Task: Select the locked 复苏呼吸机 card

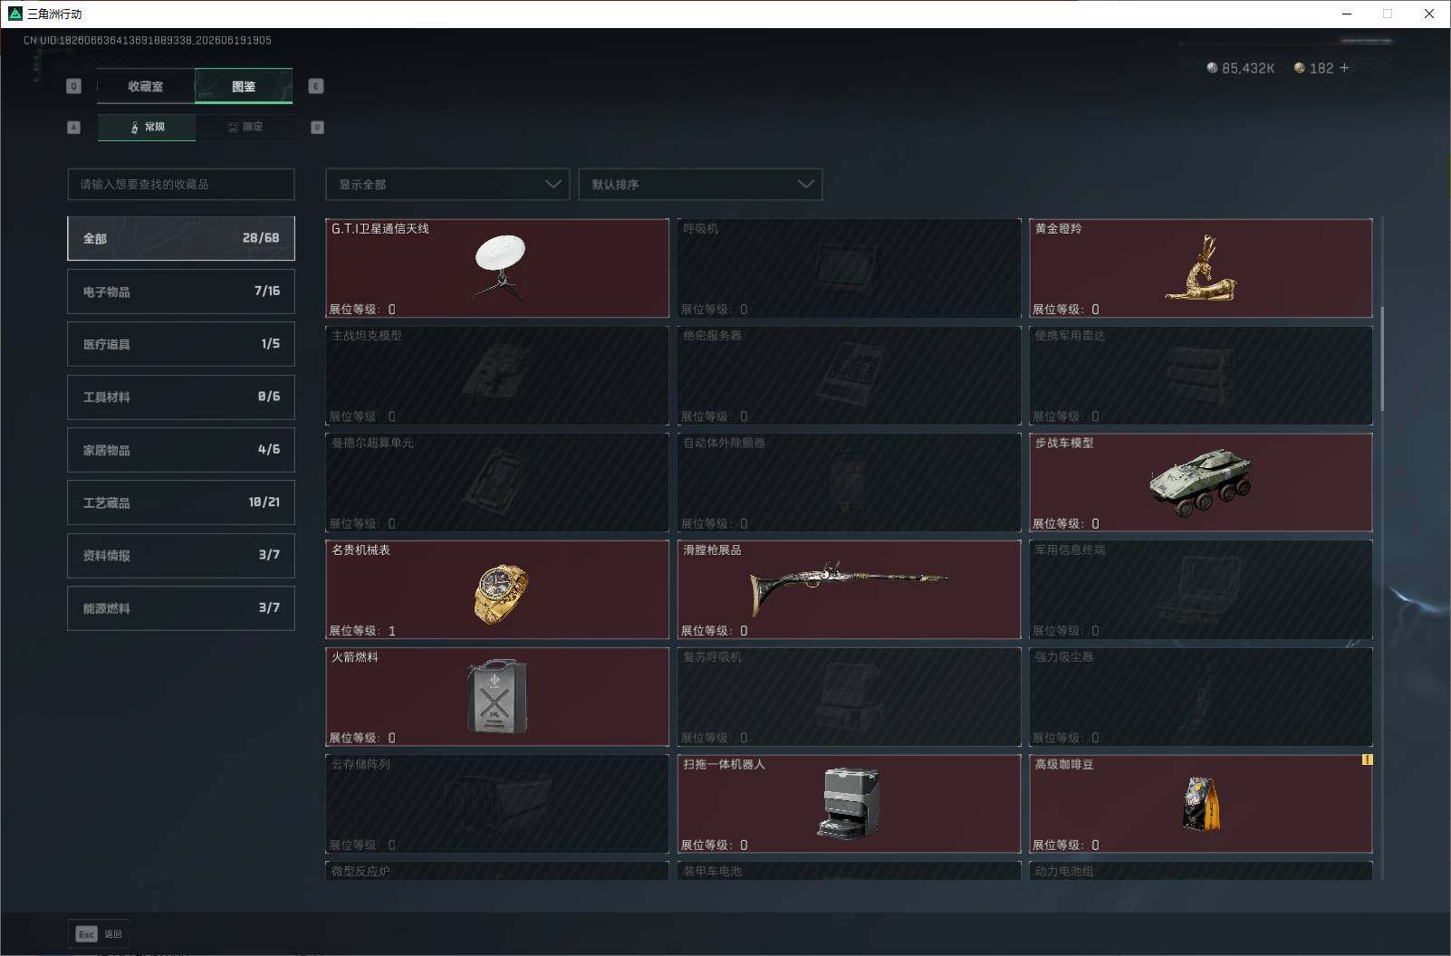Action: point(849,697)
